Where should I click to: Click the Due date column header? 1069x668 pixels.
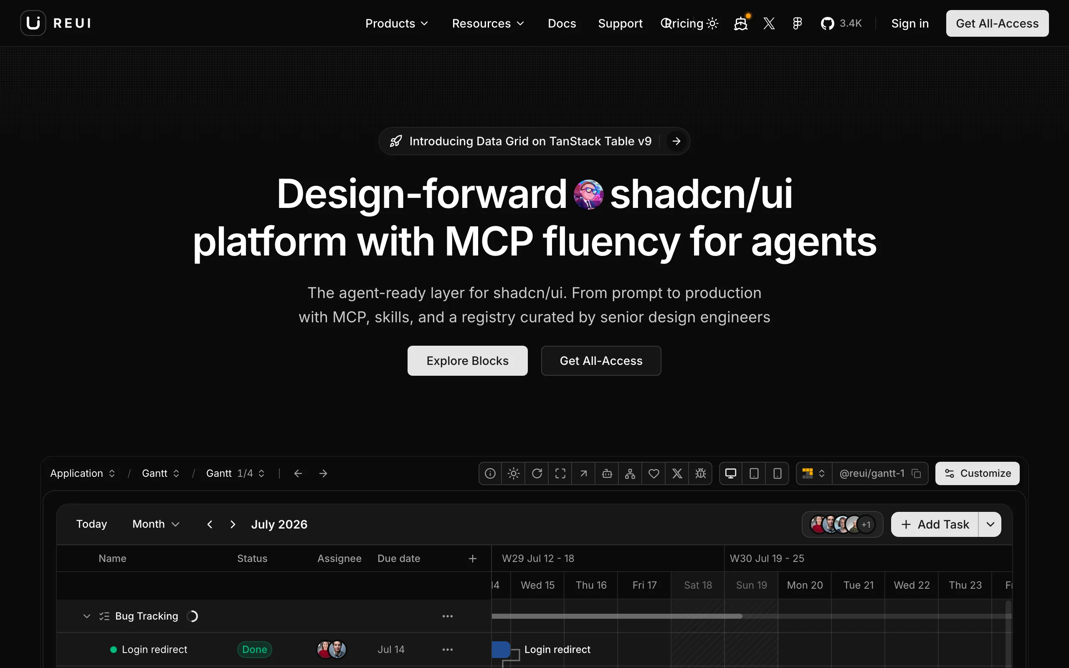pos(398,558)
